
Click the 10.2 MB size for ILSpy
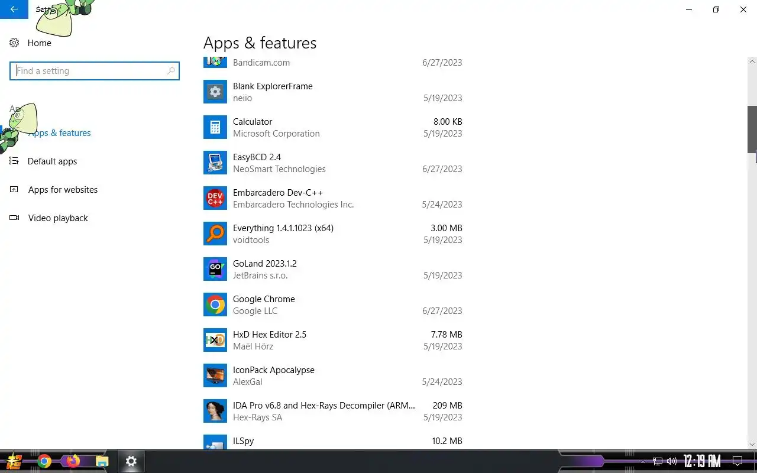(447, 441)
